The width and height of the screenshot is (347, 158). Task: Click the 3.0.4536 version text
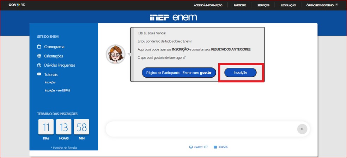[223, 147]
